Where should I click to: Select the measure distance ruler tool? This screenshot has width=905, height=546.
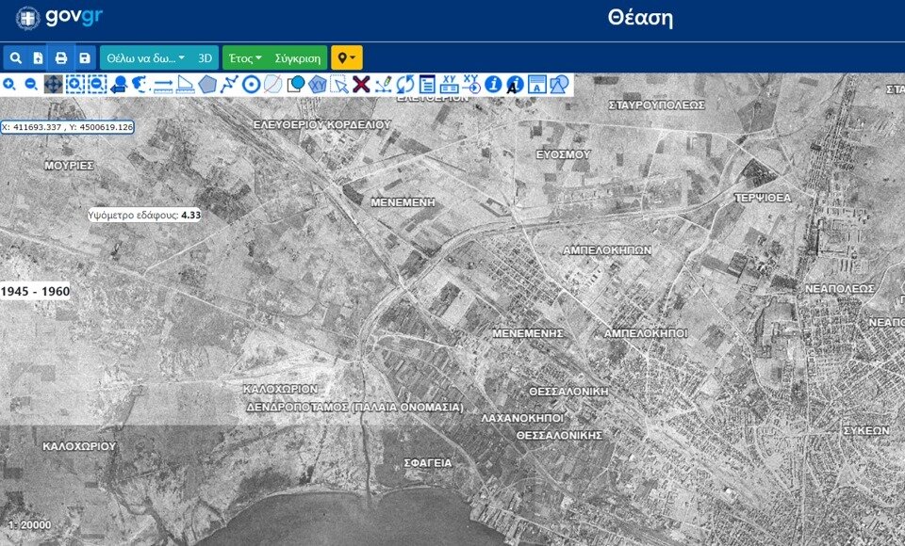163,84
